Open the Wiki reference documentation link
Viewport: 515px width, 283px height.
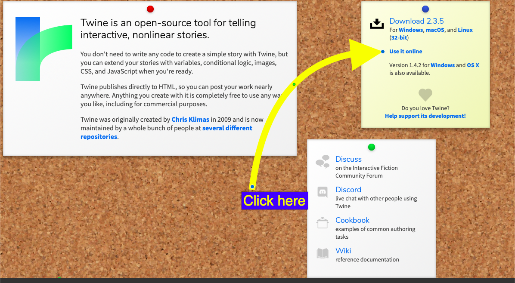(343, 251)
